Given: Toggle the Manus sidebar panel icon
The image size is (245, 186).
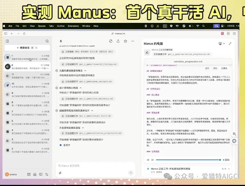Looking at the screenshot, I should coord(7,41).
